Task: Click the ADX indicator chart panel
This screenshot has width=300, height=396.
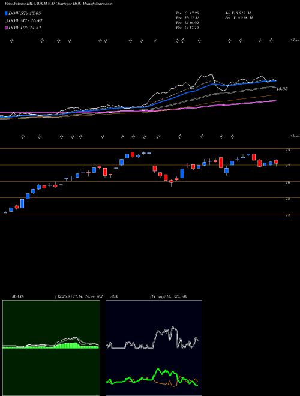Action: click(154, 348)
